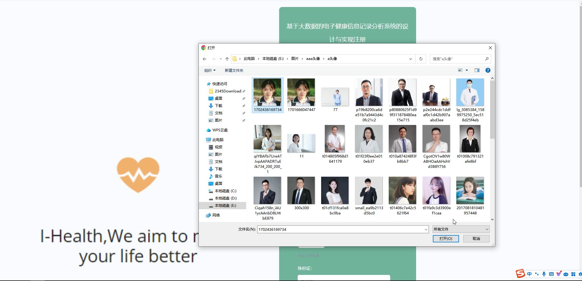
Task: Toggle the change view mode button
Action: [460, 70]
